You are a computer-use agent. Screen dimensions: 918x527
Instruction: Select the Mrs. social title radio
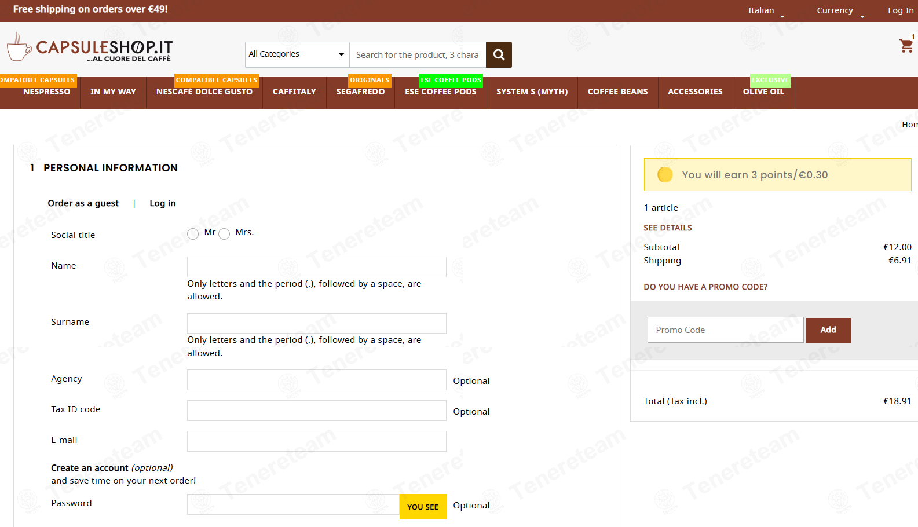pyautogui.click(x=224, y=234)
